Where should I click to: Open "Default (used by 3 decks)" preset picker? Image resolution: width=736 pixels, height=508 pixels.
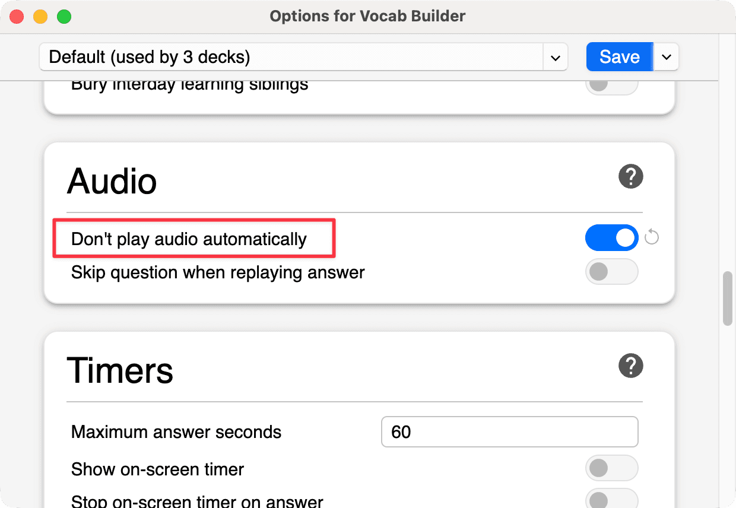pos(237,57)
